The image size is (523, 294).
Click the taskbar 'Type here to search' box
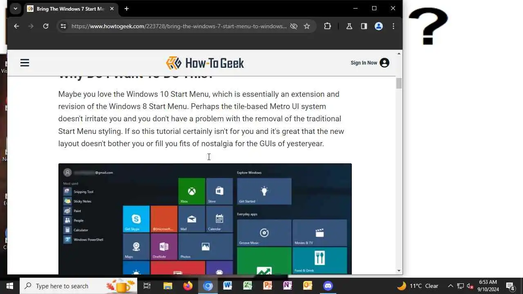[78, 286]
